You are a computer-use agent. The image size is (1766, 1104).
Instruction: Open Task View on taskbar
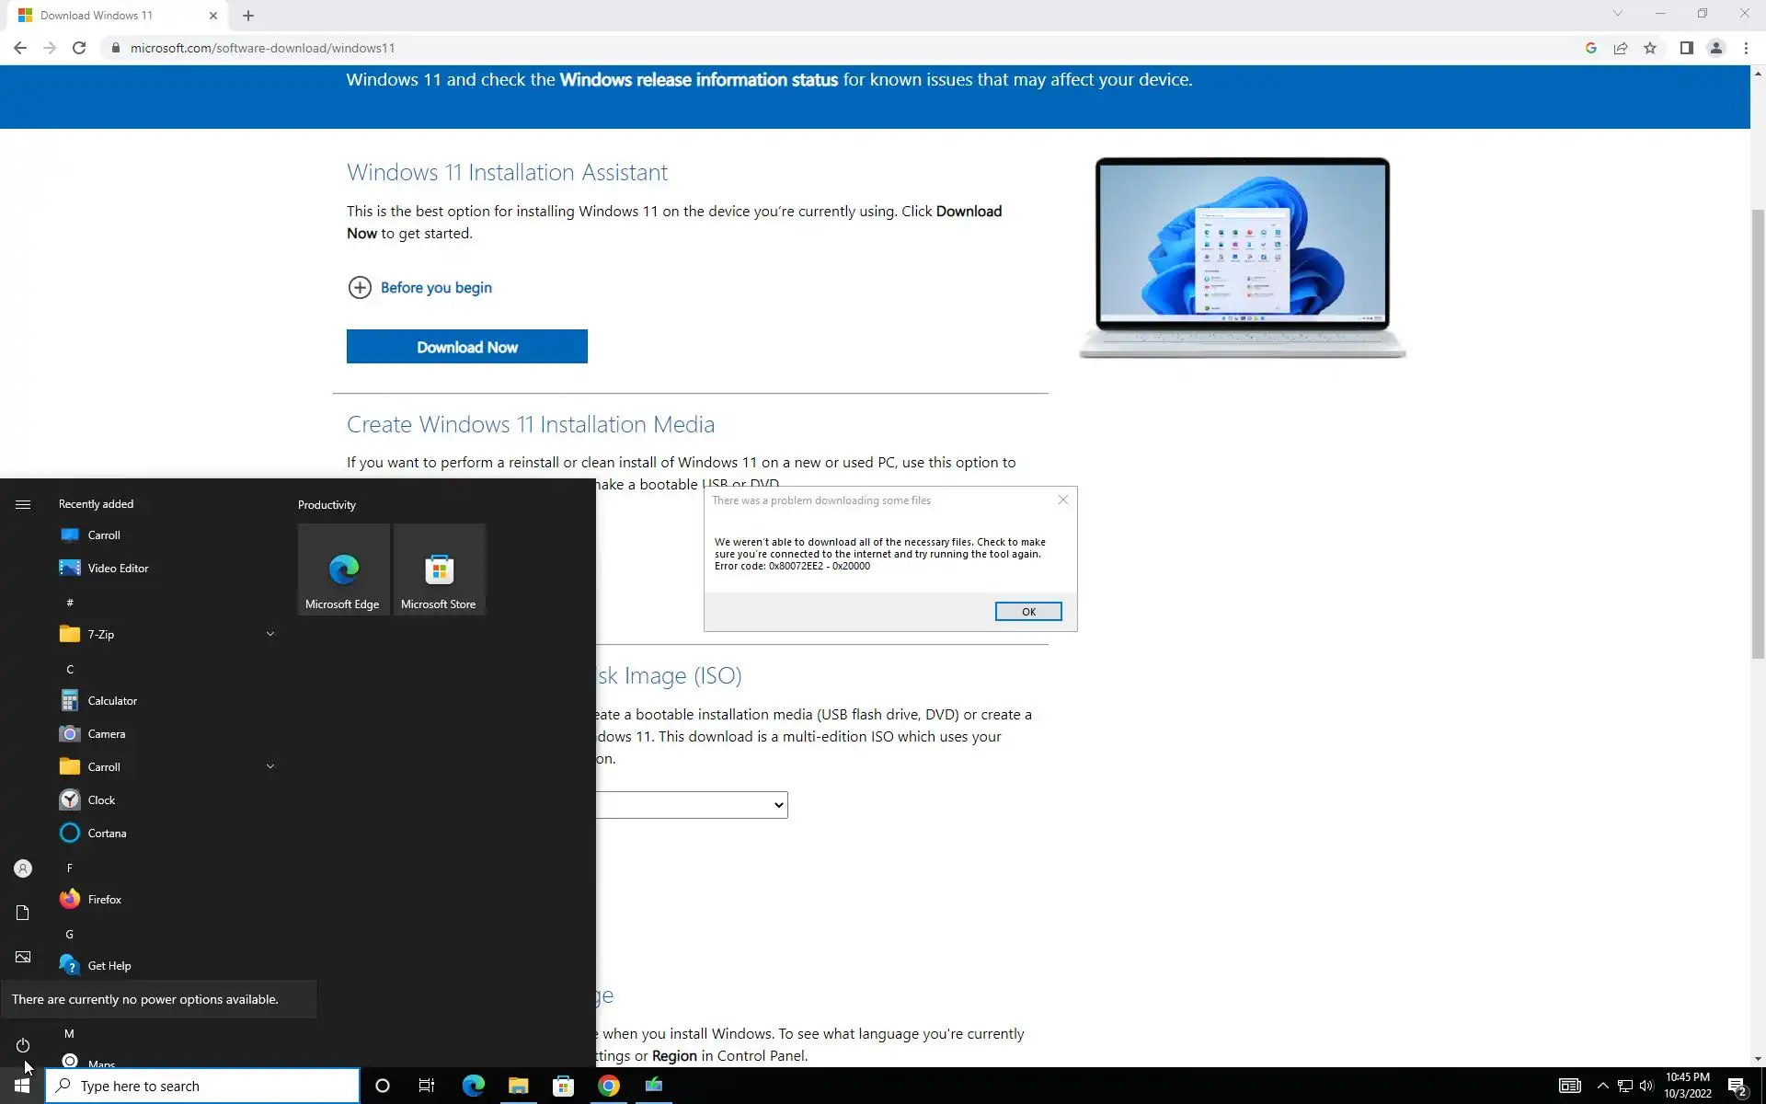[427, 1086]
